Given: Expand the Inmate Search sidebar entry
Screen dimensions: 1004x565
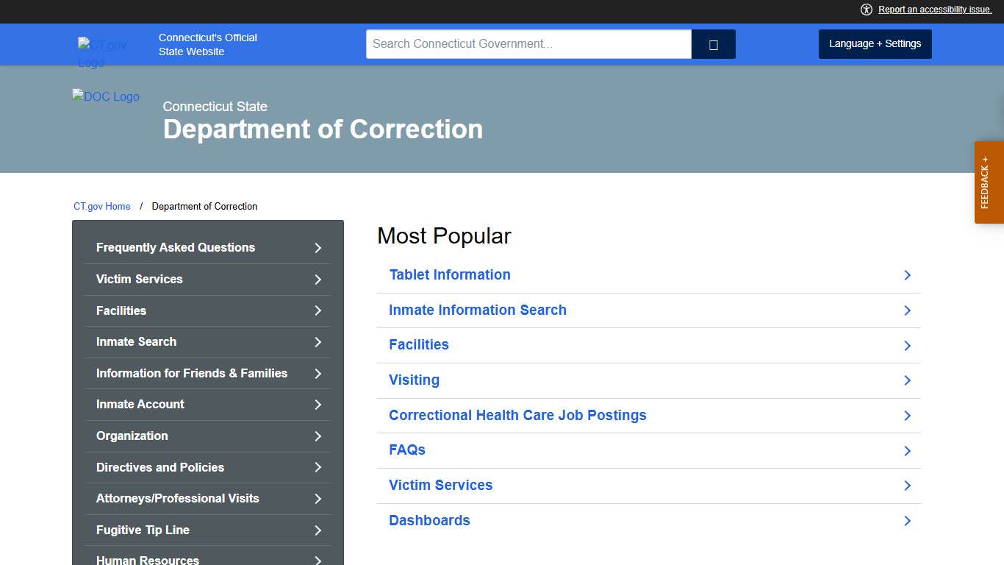Looking at the screenshot, I should click(207, 341).
